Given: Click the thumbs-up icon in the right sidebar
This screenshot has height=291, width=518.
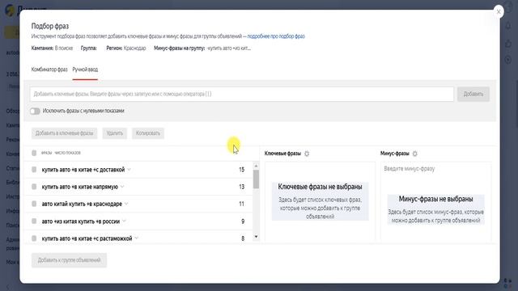Looking at the screenshot, I should (x=508, y=43).
